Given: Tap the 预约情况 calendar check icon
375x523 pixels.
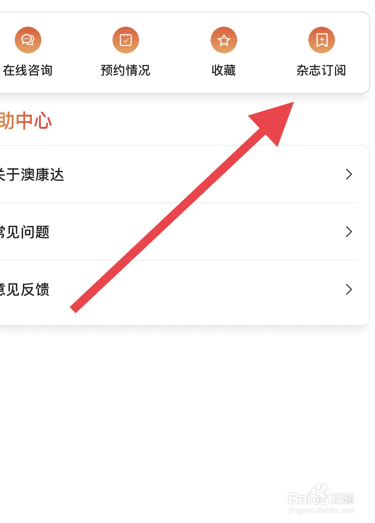Looking at the screenshot, I should coord(126,40).
